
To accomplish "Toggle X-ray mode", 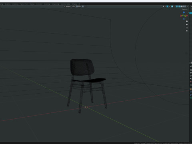I will point(177,6).
